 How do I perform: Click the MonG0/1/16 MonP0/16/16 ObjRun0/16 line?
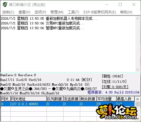point(30,93)
